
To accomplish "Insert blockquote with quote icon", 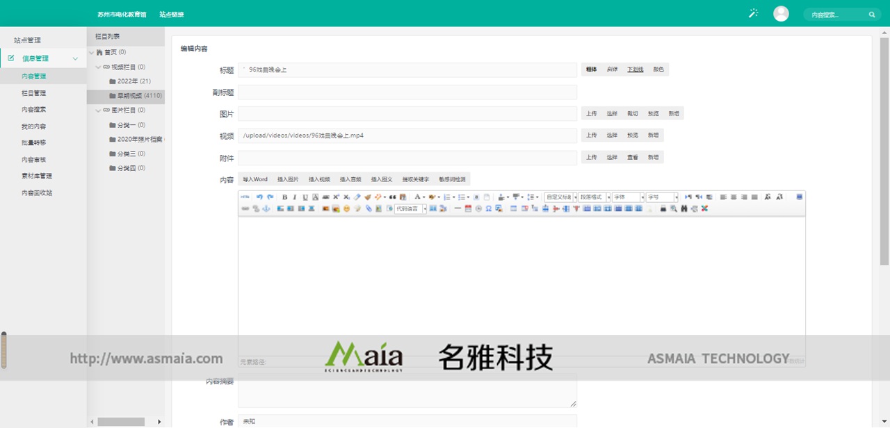I will pyautogui.click(x=393, y=197).
